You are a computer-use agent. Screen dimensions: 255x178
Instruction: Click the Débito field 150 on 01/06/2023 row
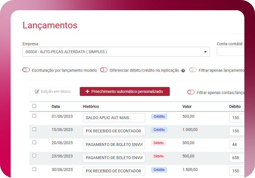click(x=237, y=118)
